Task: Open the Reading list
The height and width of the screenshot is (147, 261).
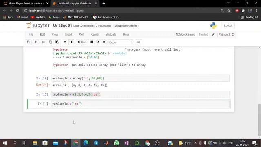Action: click(249, 17)
